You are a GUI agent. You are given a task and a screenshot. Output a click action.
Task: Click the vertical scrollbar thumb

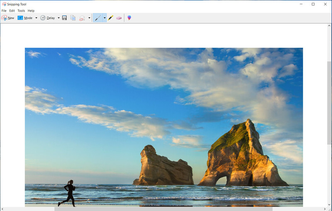click(329, 103)
